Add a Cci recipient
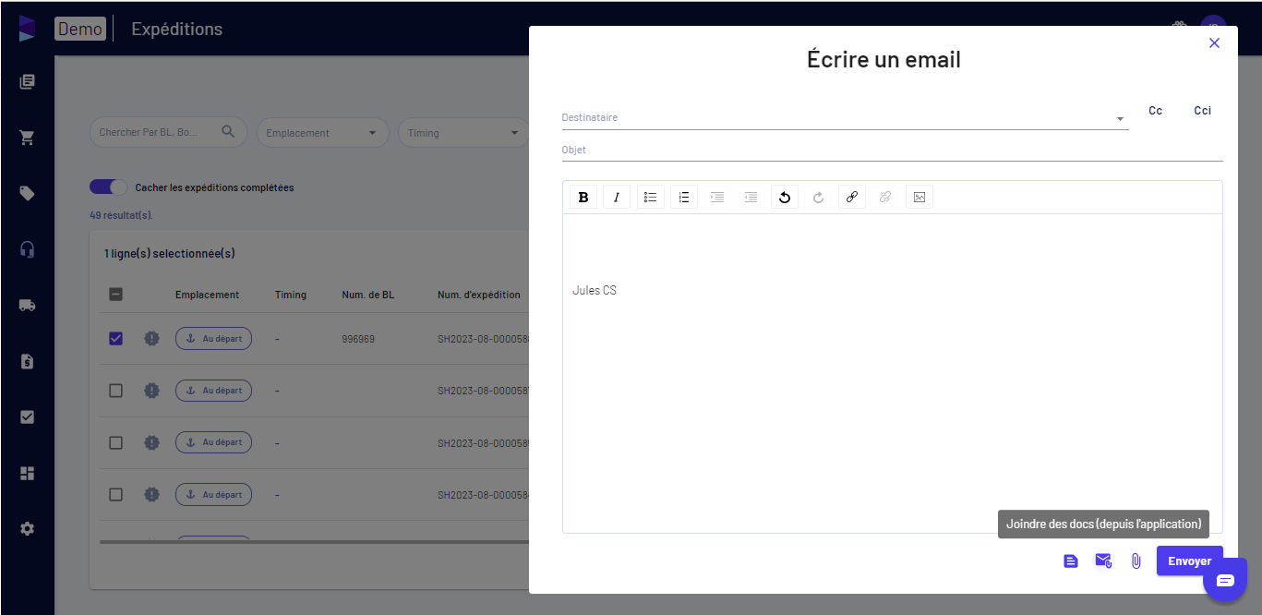Viewport: 1262px width, 615px height. coord(1202,111)
